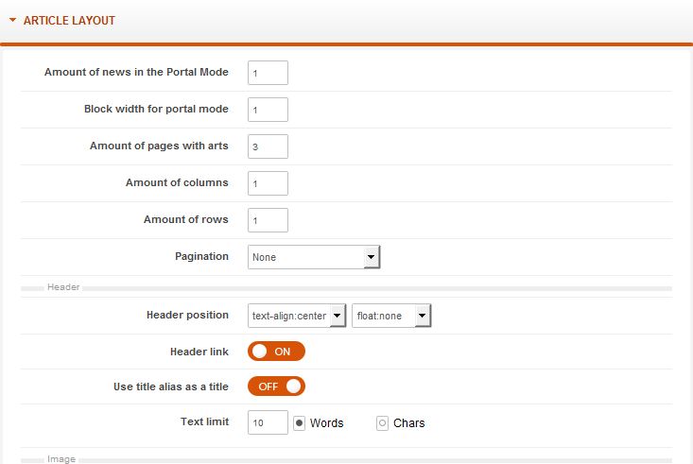
Task: Click the Amount of news in Portal Mode field
Action: [x=268, y=73]
